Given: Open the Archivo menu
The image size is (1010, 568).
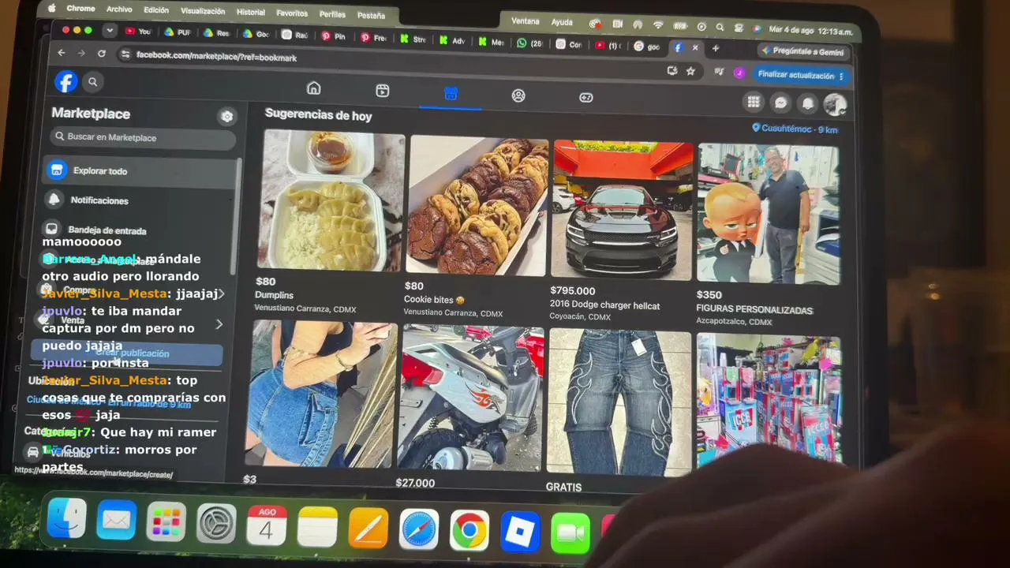Looking at the screenshot, I should [x=119, y=9].
